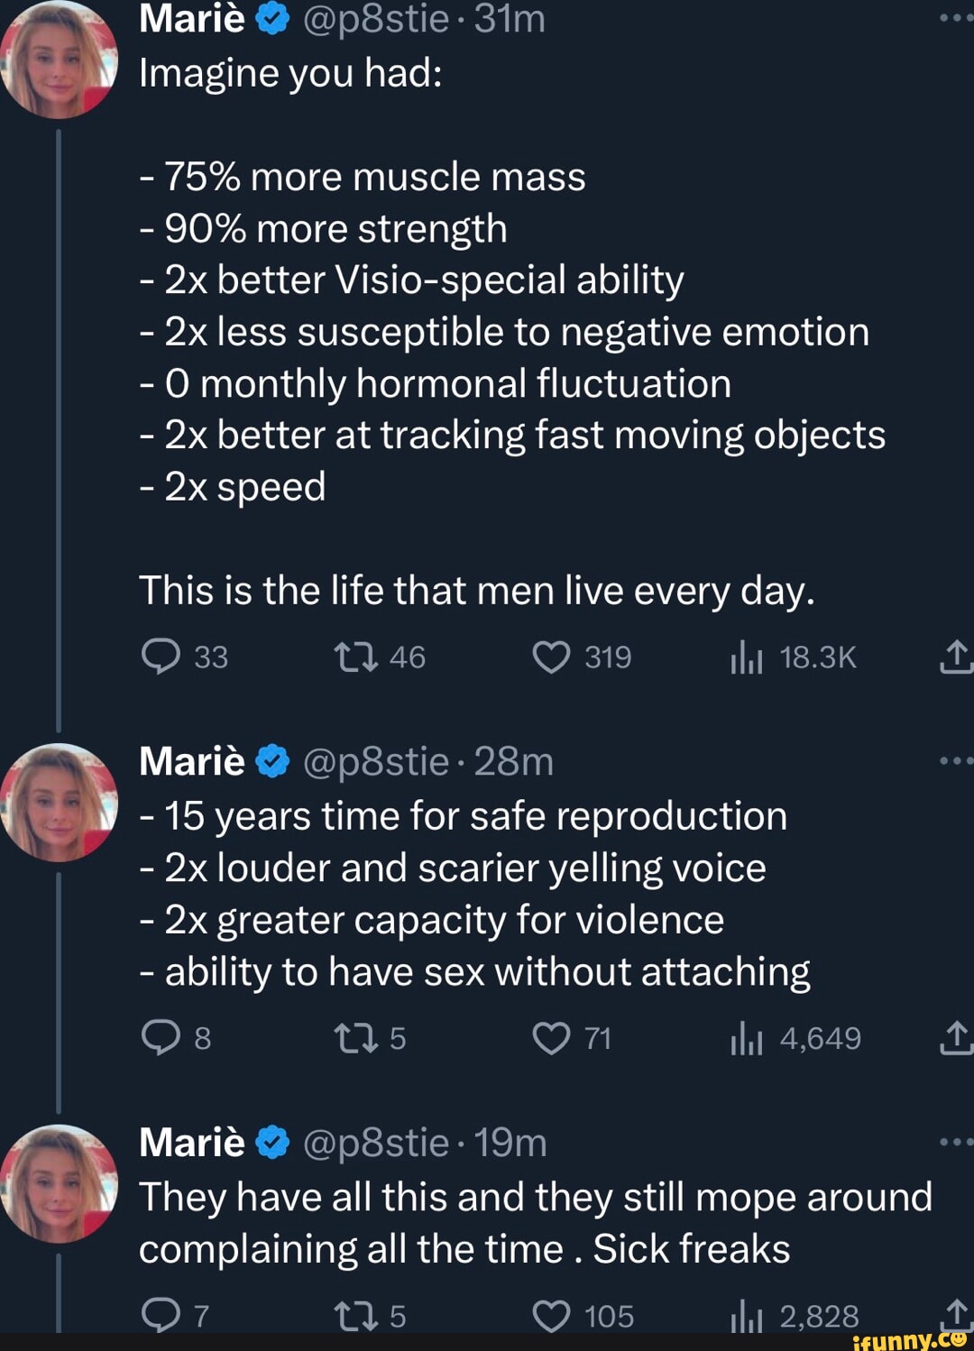This screenshot has height=1351, width=974.
Task: Share the 28m tweet
Action: pyautogui.click(x=955, y=1038)
